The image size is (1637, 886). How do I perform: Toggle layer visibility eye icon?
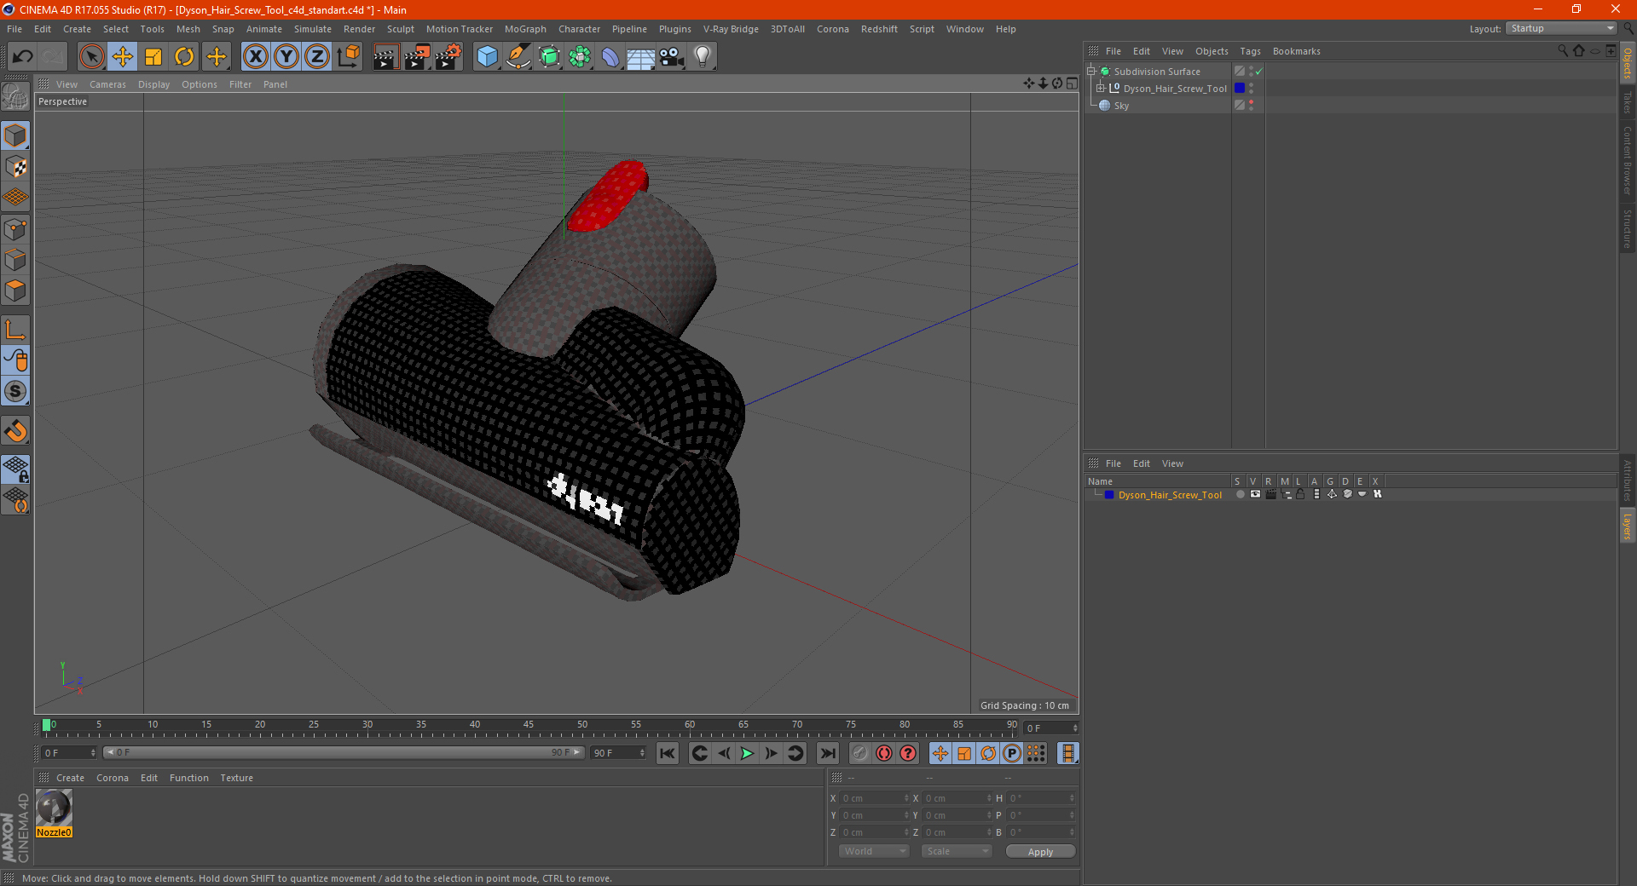[1255, 494]
